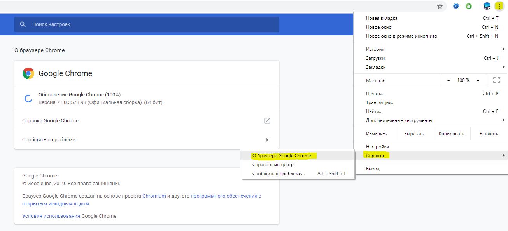508x231 pixels.
Task: Click into the Поиск настроек search field
Action: tap(147, 24)
